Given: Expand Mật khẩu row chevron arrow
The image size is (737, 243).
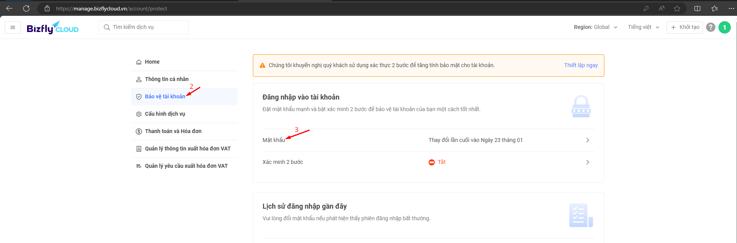Looking at the screenshot, I should coord(587,140).
